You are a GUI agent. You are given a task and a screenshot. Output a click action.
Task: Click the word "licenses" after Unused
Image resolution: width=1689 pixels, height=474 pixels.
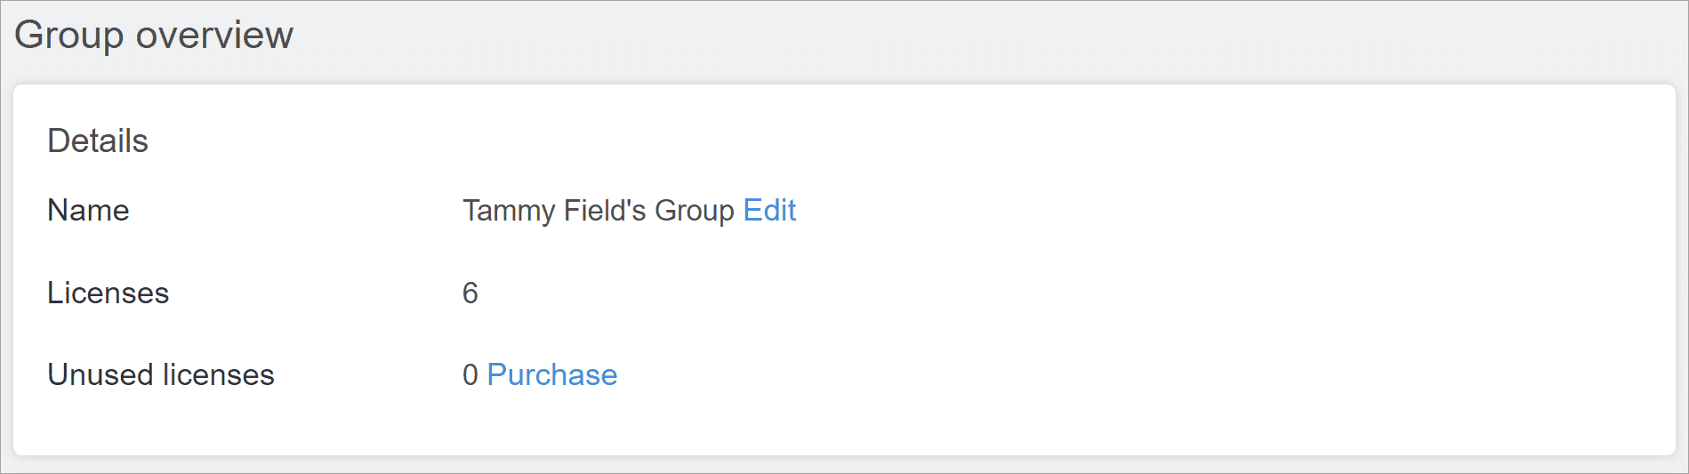pos(219,375)
